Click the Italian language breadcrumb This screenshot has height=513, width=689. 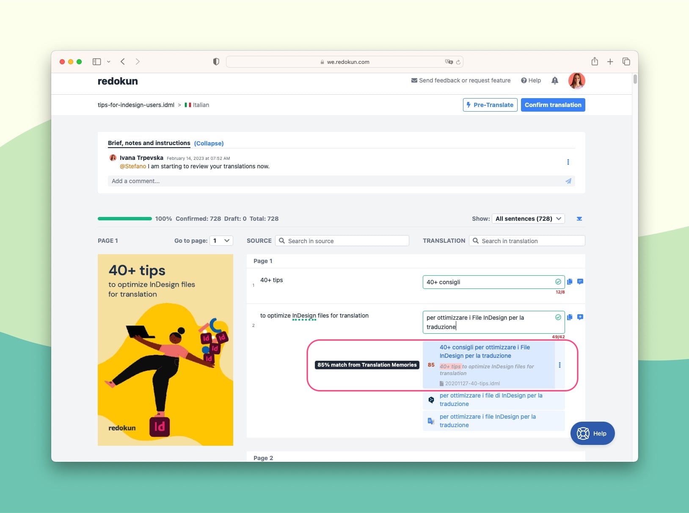pyautogui.click(x=197, y=105)
